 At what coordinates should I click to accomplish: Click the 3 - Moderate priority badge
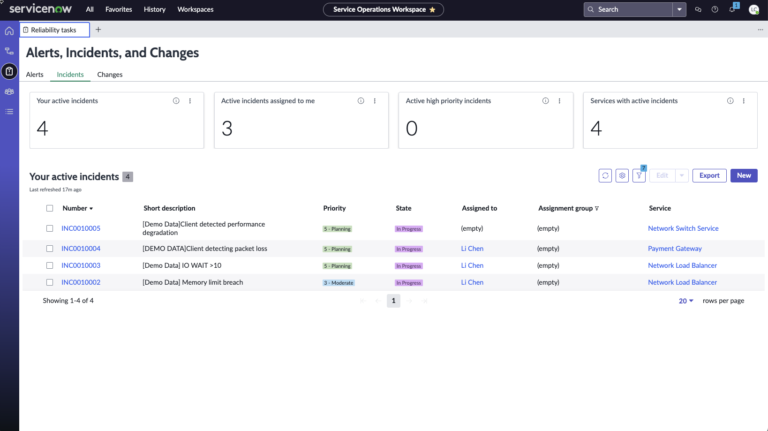pyautogui.click(x=339, y=283)
